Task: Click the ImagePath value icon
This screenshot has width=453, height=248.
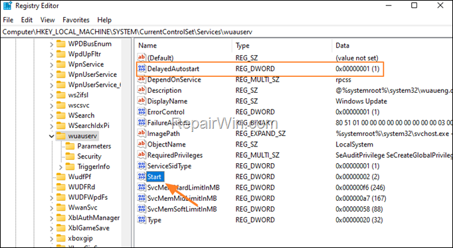Action: point(141,133)
